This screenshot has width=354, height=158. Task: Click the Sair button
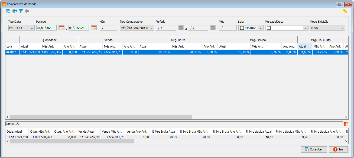tap(338, 149)
